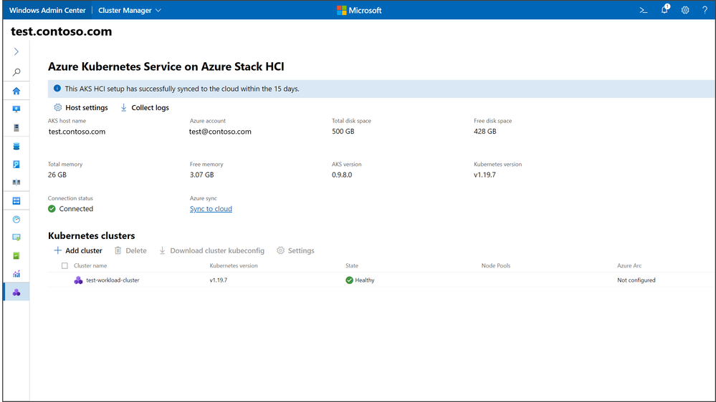Follow the Sync to cloud link
Image resolution: width=716 pixels, height=402 pixels.
point(211,209)
